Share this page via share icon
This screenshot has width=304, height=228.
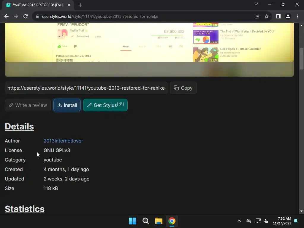[257, 17]
